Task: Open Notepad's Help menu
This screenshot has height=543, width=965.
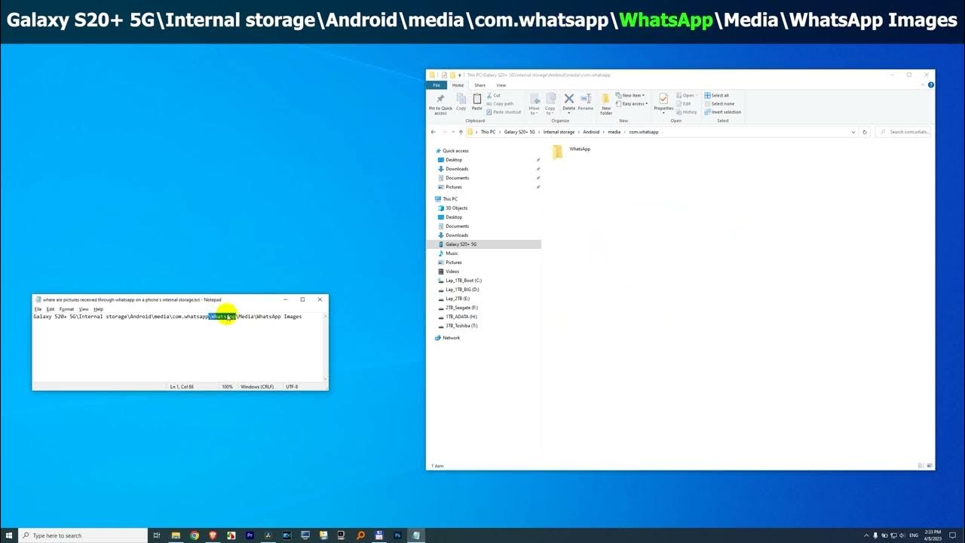Action: pos(98,309)
